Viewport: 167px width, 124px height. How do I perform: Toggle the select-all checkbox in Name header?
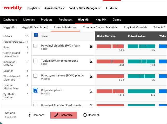(x=36, y=35)
